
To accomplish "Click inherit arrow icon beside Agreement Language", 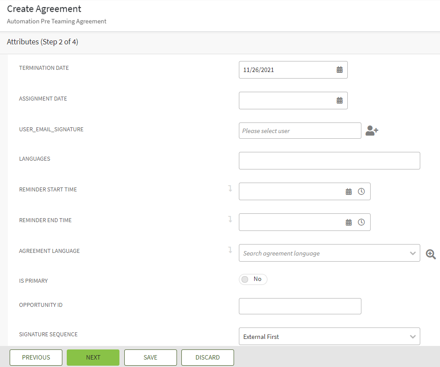I will point(230,250).
